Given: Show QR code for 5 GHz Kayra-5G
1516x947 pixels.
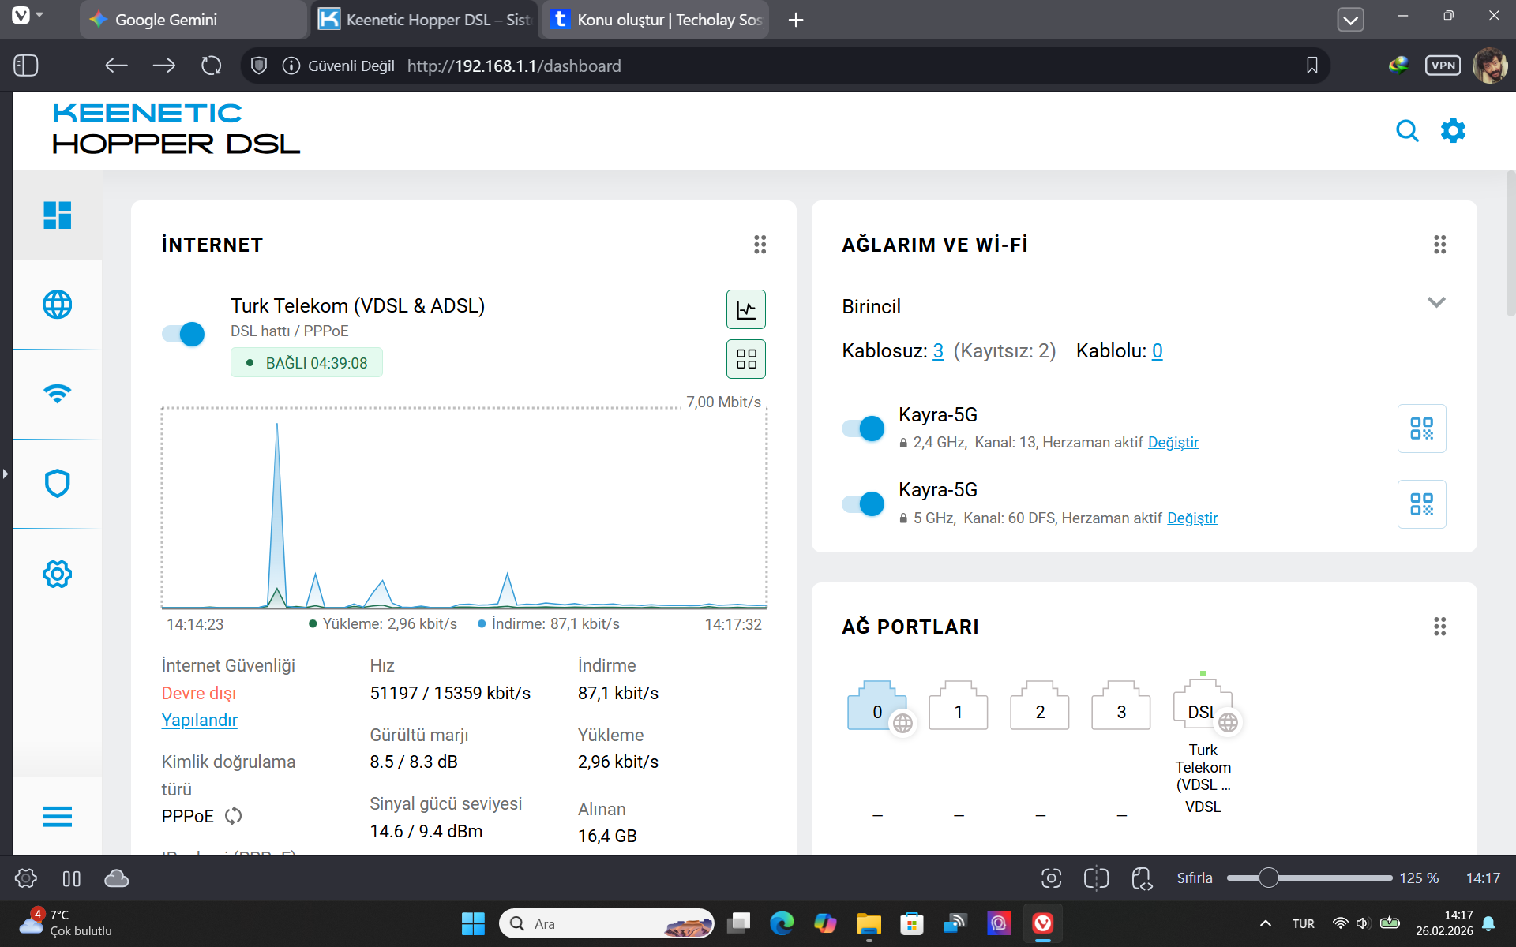Looking at the screenshot, I should point(1421,504).
